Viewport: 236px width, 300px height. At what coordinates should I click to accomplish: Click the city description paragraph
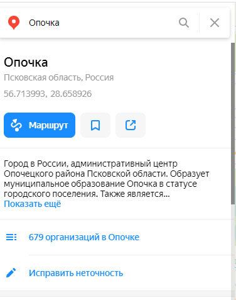point(107,179)
